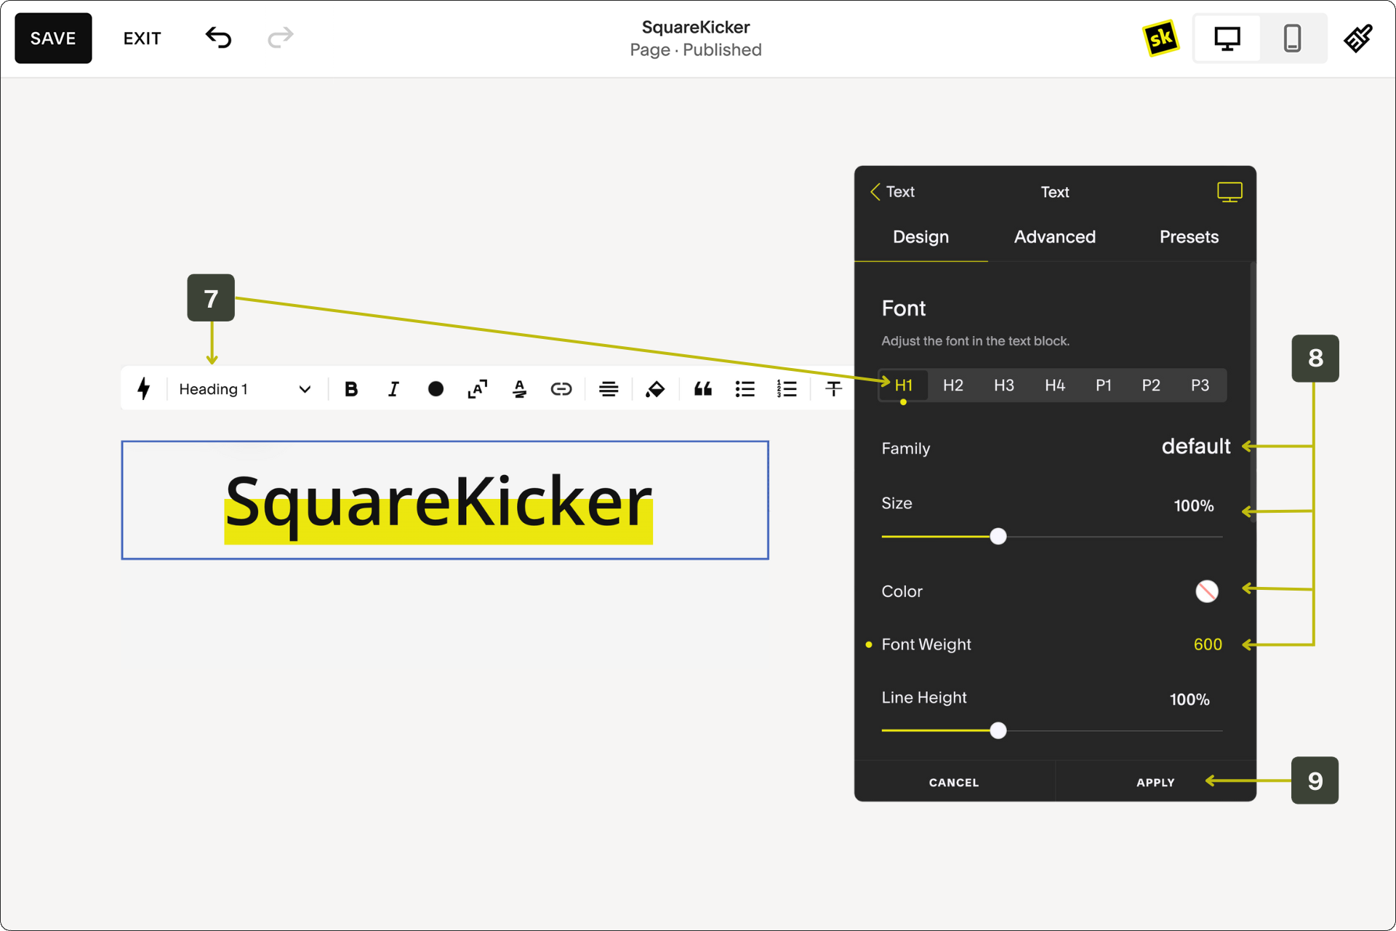This screenshot has width=1396, height=931.
Task: Toggle italic formatting
Action: click(x=393, y=389)
